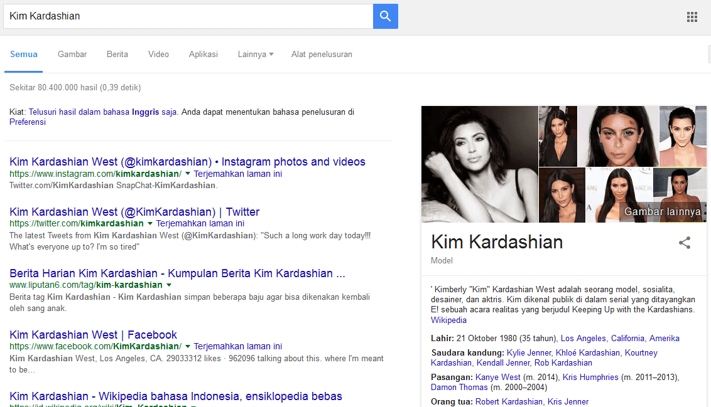Open Rob Kardashian sibling link
This screenshot has height=407, width=711.
click(x=563, y=362)
